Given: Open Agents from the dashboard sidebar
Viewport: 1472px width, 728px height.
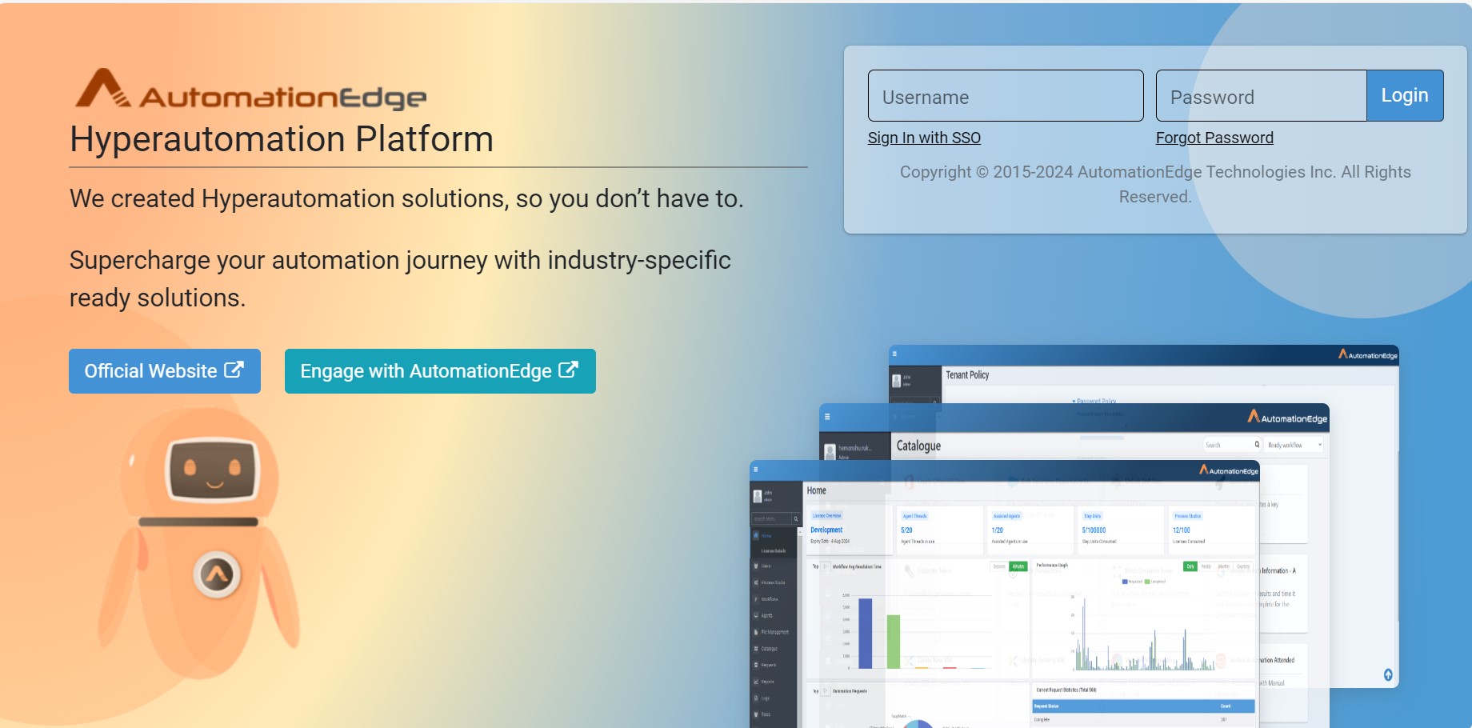Looking at the screenshot, I should pyautogui.click(x=767, y=615).
